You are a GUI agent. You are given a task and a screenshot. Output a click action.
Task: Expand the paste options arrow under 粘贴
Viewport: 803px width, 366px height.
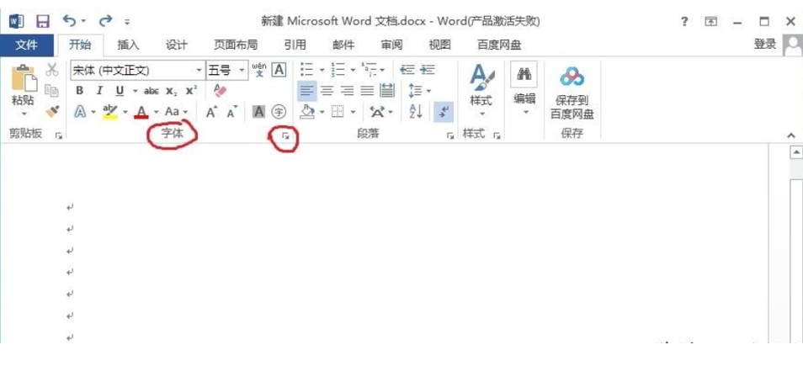click(x=24, y=114)
